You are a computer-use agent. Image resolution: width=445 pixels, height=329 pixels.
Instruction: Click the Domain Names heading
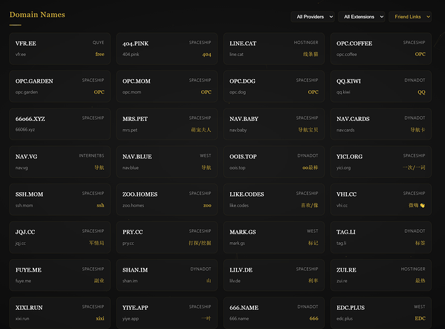pos(37,14)
